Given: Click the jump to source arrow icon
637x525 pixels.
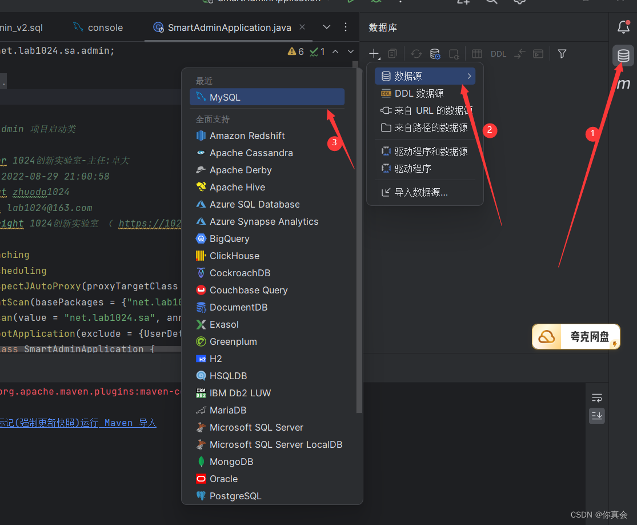Looking at the screenshot, I should [x=519, y=54].
